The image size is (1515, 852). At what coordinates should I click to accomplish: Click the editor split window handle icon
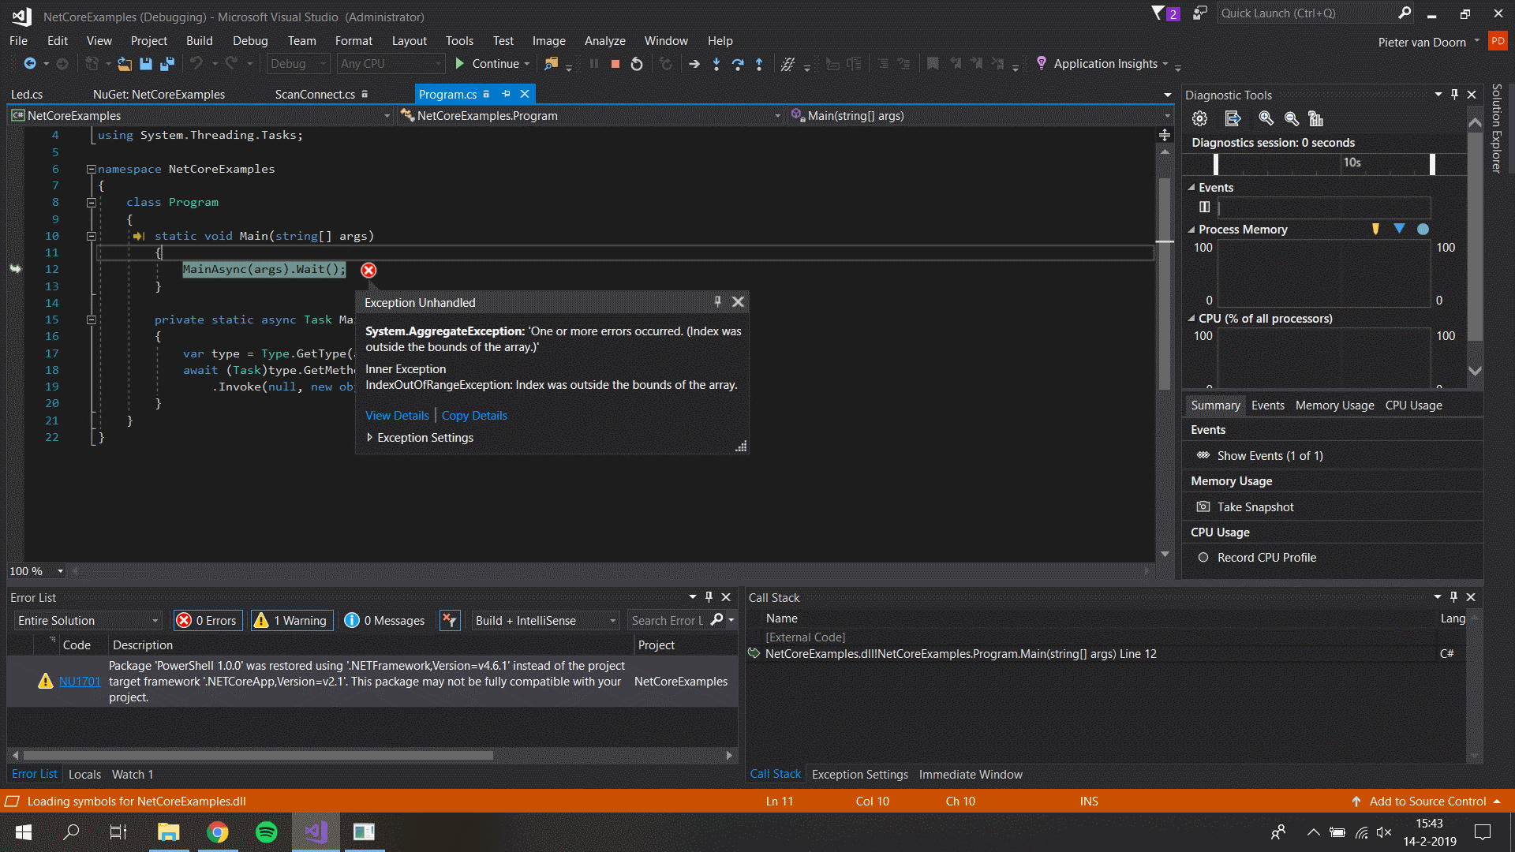point(1165,135)
